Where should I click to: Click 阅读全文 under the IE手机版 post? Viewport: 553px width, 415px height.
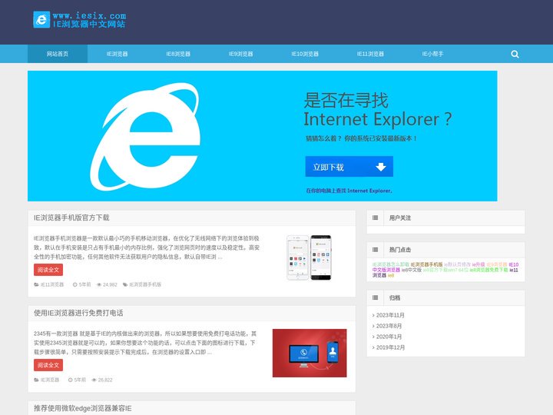pos(48,270)
